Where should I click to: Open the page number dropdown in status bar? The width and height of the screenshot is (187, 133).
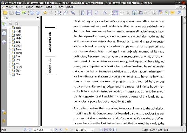pyautogui.click(x=52, y=130)
